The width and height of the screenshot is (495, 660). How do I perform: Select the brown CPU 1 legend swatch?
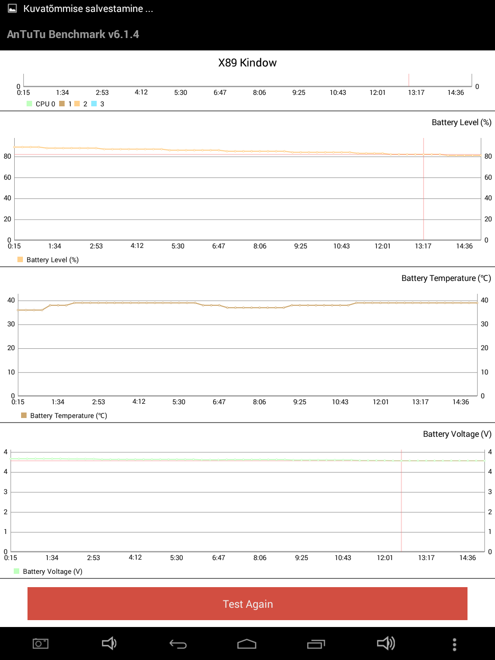62,104
